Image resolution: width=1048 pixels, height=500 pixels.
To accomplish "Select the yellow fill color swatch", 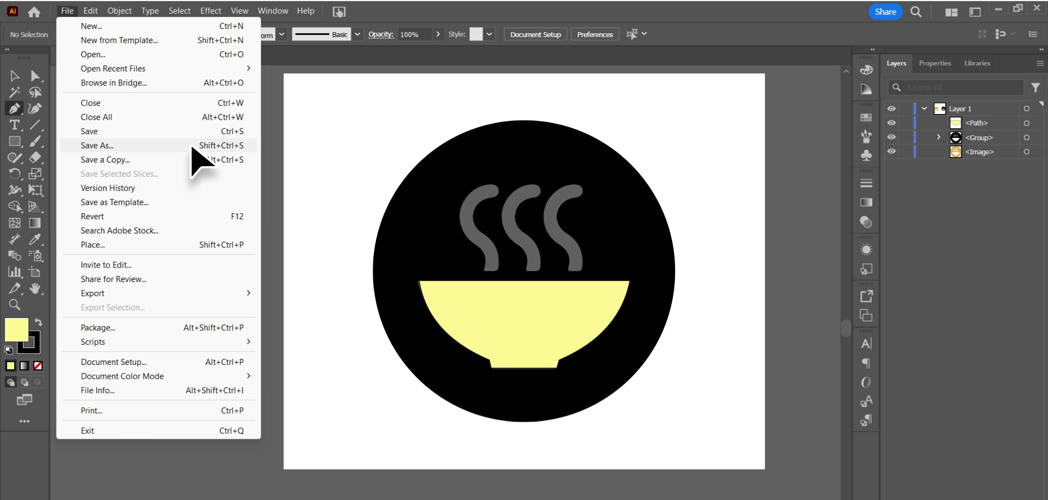I will (16, 330).
